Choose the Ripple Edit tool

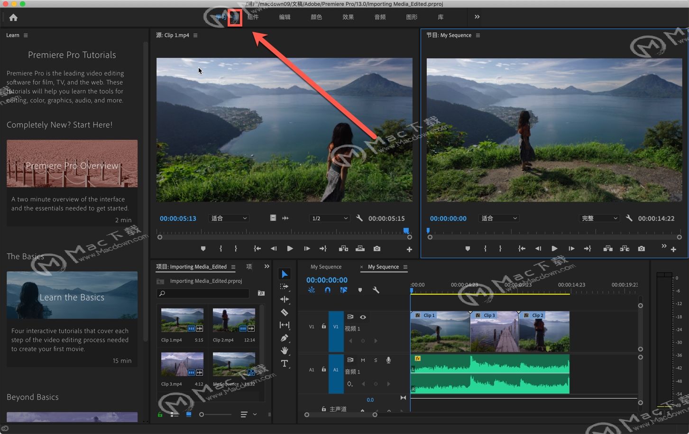tap(285, 299)
